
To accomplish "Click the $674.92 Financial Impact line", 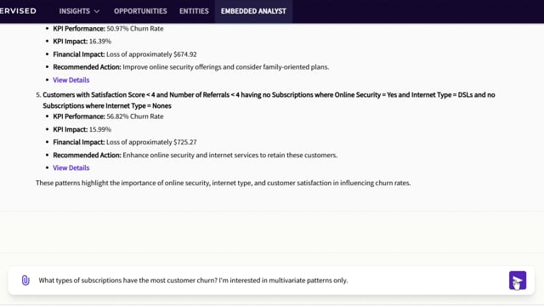I will point(125,54).
